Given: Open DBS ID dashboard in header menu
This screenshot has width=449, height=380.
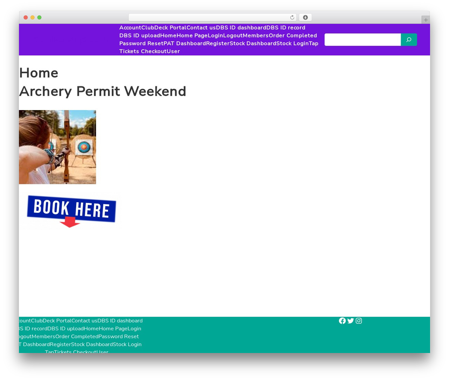Looking at the screenshot, I should point(241,28).
